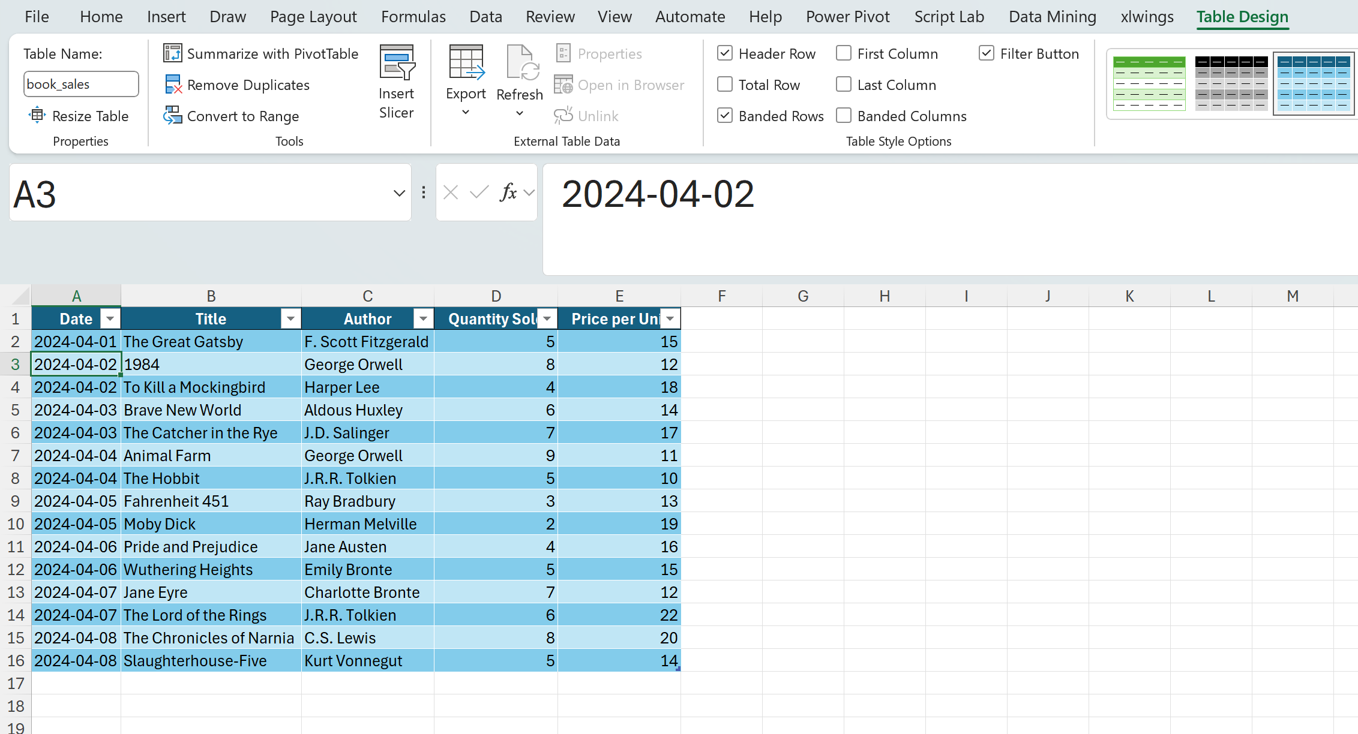Open the Date column filter dropdown
1358x734 pixels.
coord(110,318)
